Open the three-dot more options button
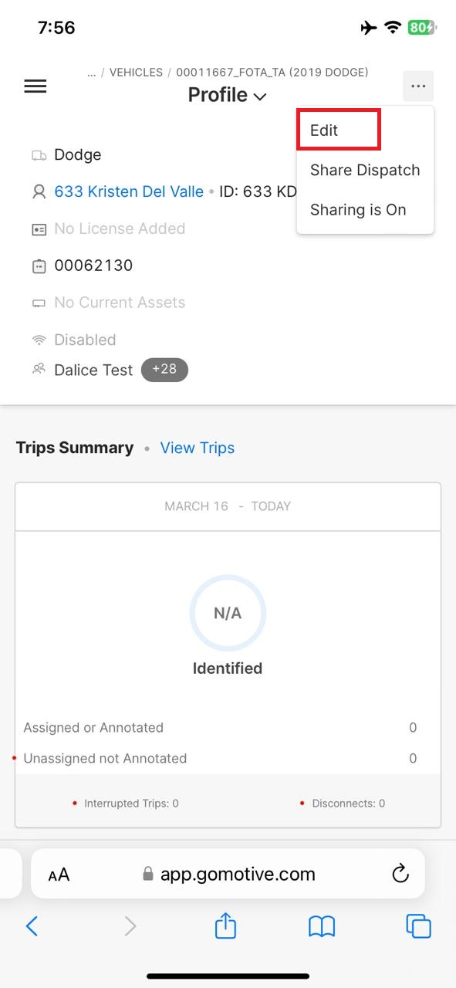The width and height of the screenshot is (456, 988). click(418, 86)
